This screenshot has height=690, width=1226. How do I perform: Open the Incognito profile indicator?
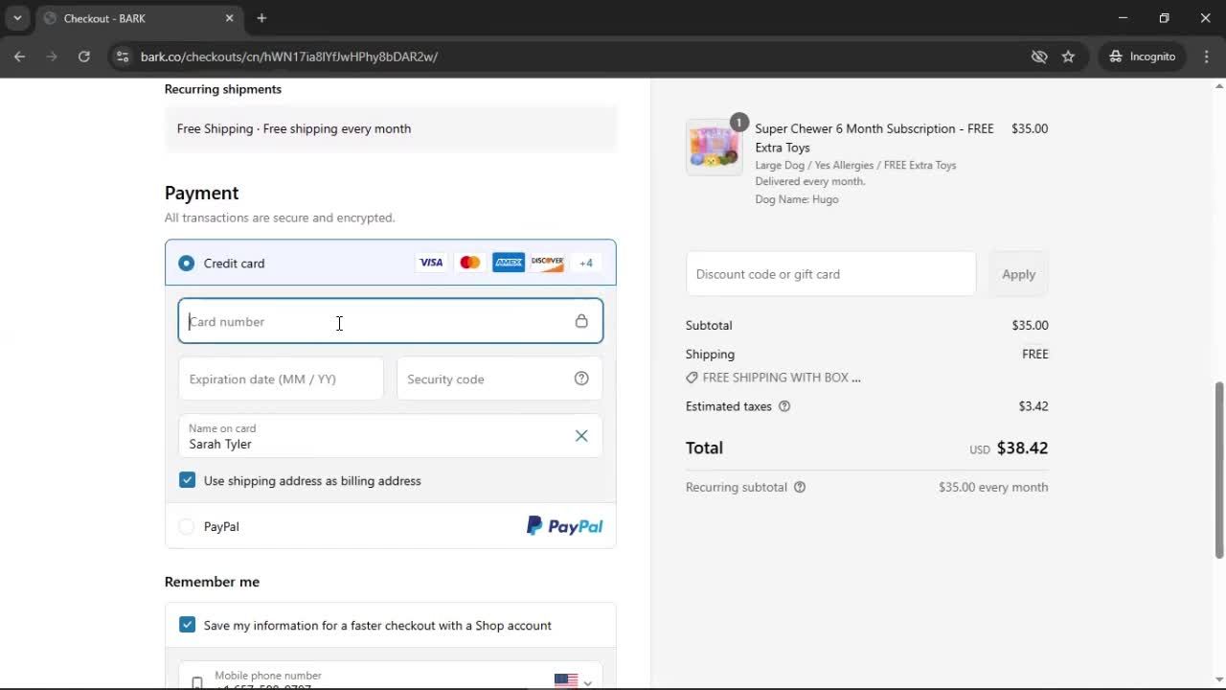1143,57
